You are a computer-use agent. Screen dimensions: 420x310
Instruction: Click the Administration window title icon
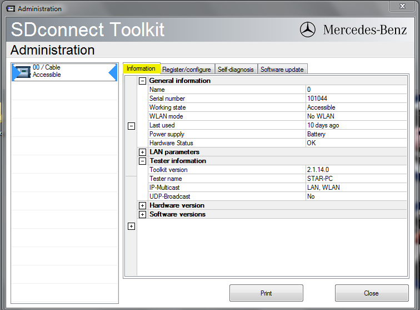point(11,9)
